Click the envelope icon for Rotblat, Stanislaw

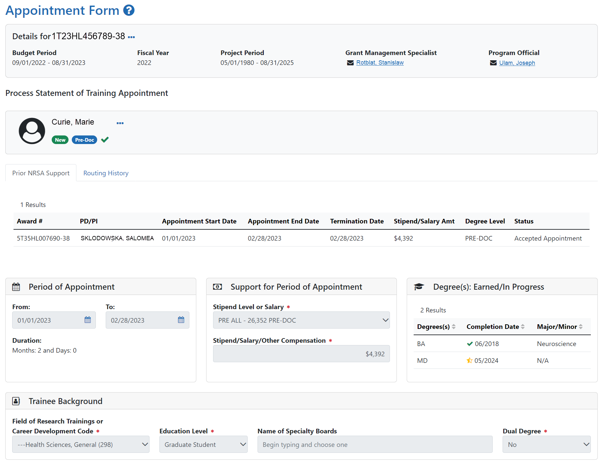350,63
